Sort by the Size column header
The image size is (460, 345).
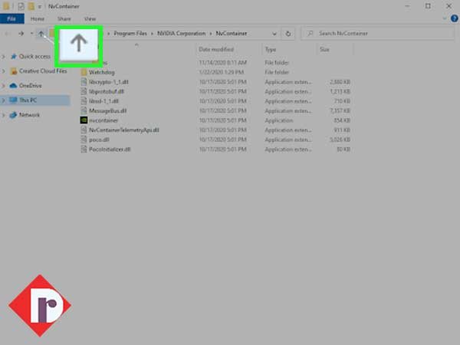click(x=324, y=50)
